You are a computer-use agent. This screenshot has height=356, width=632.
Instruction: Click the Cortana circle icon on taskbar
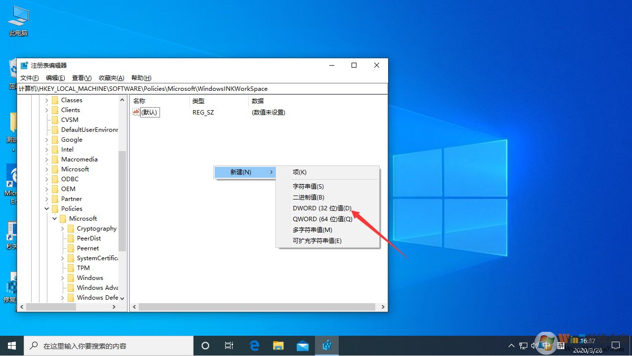205,345
